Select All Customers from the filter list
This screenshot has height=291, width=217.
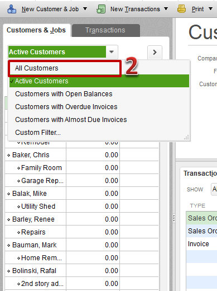click(65, 68)
